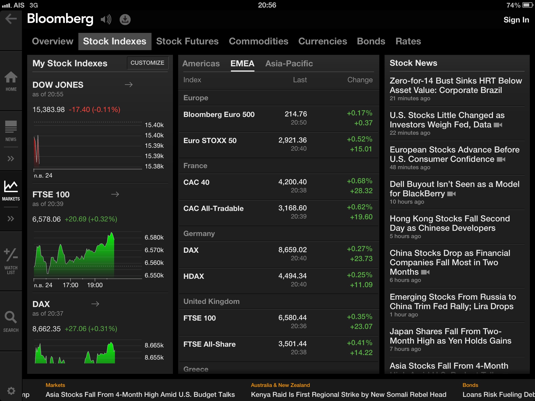Open FTSE 100 row under United Kingdom
Screen dimensions: 535x401
278,322
